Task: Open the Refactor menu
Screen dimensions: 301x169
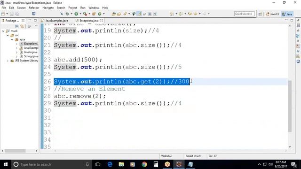Action: pos(34,8)
